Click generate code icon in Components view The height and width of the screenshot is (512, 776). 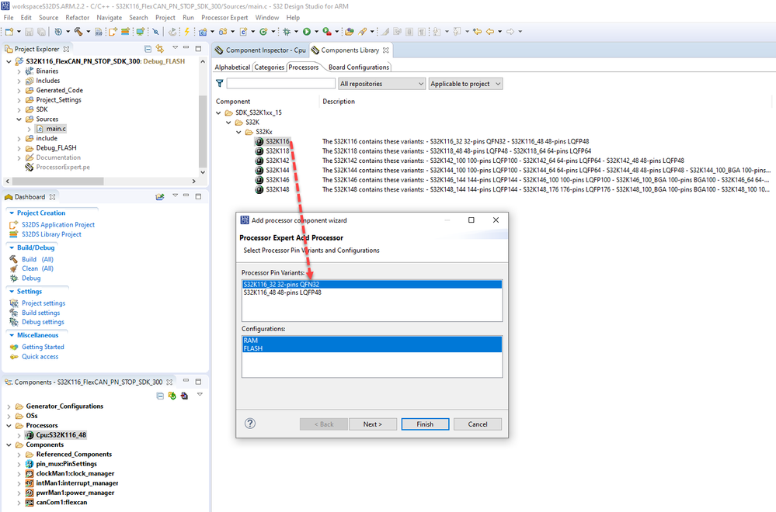coord(172,396)
